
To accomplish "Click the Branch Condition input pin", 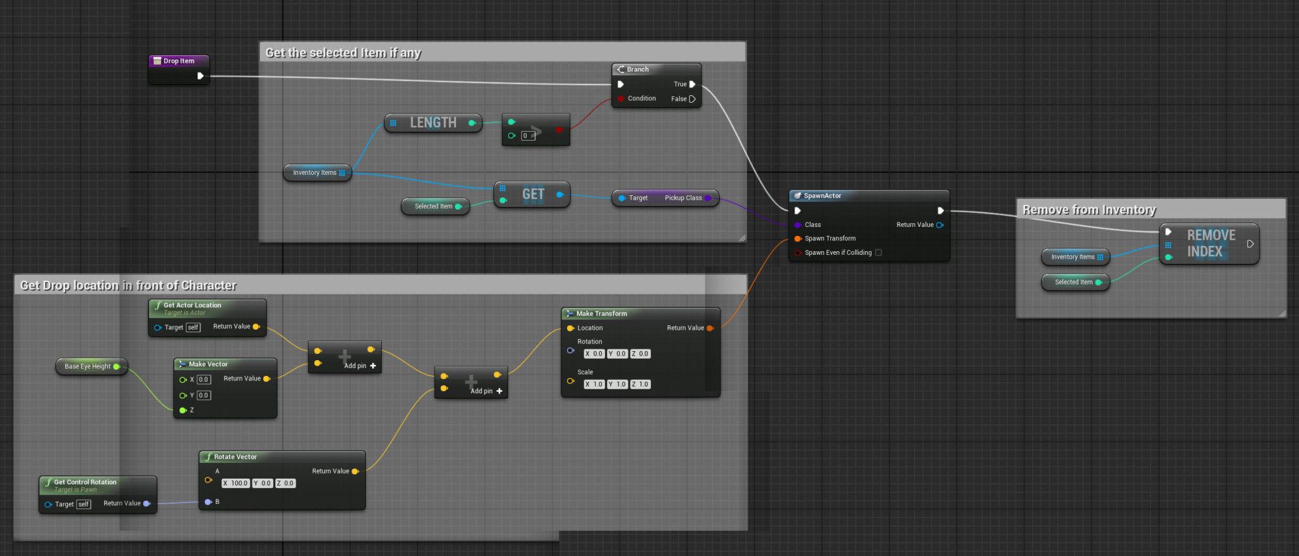I will point(621,99).
